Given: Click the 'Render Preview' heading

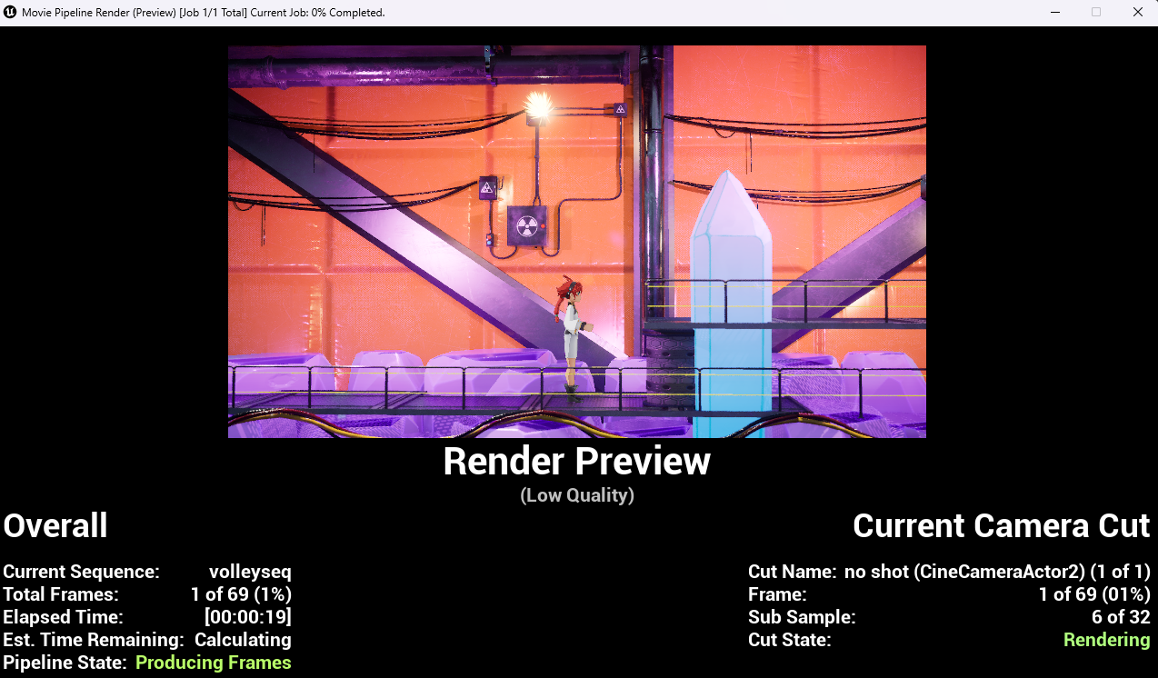Looking at the screenshot, I should [577, 462].
